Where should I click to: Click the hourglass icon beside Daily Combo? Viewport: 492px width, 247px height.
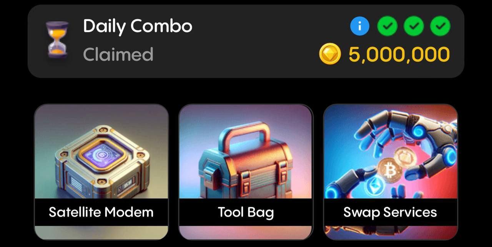[x=58, y=40]
